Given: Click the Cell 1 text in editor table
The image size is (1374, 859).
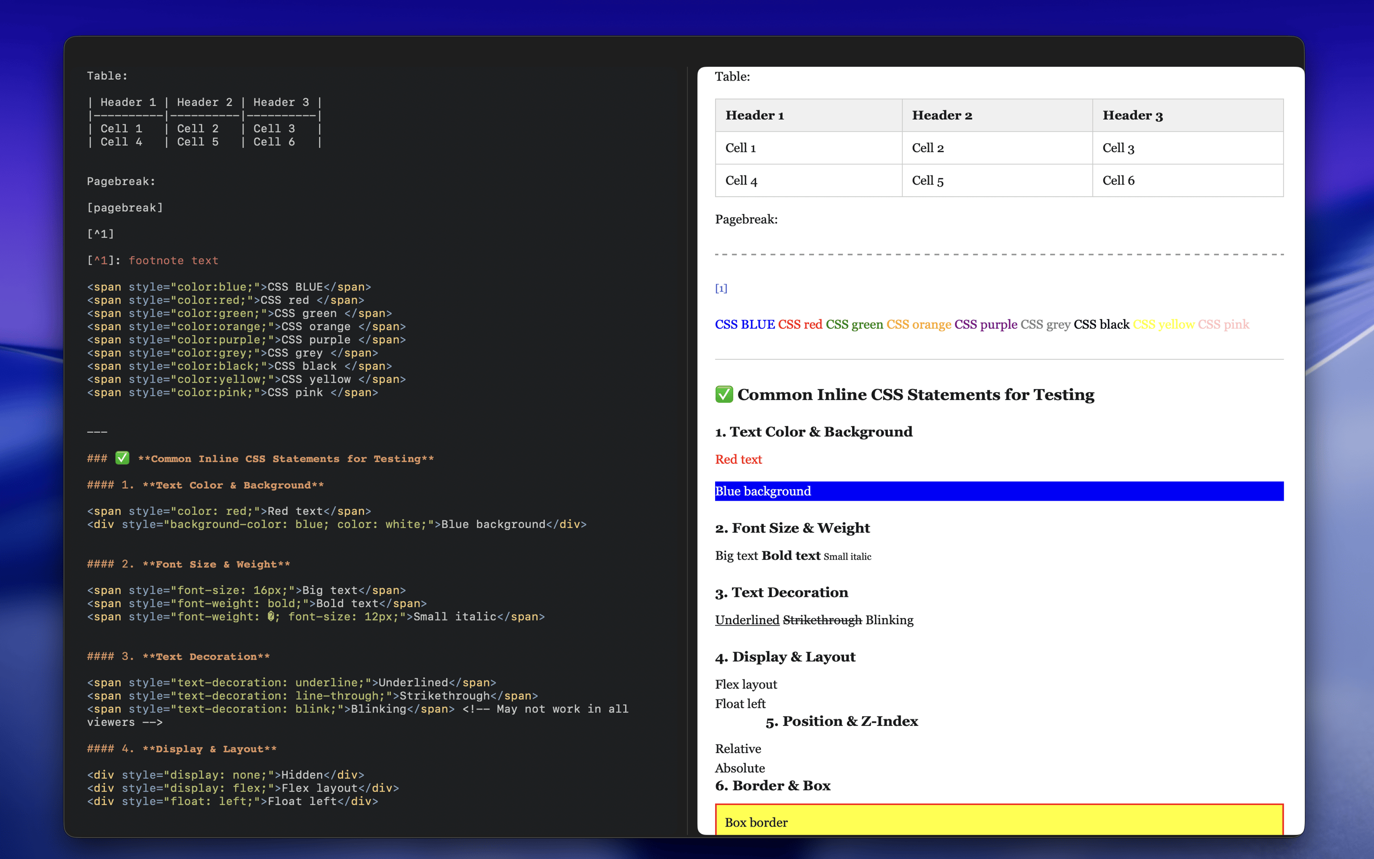Looking at the screenshot, I should click(121, 128).
